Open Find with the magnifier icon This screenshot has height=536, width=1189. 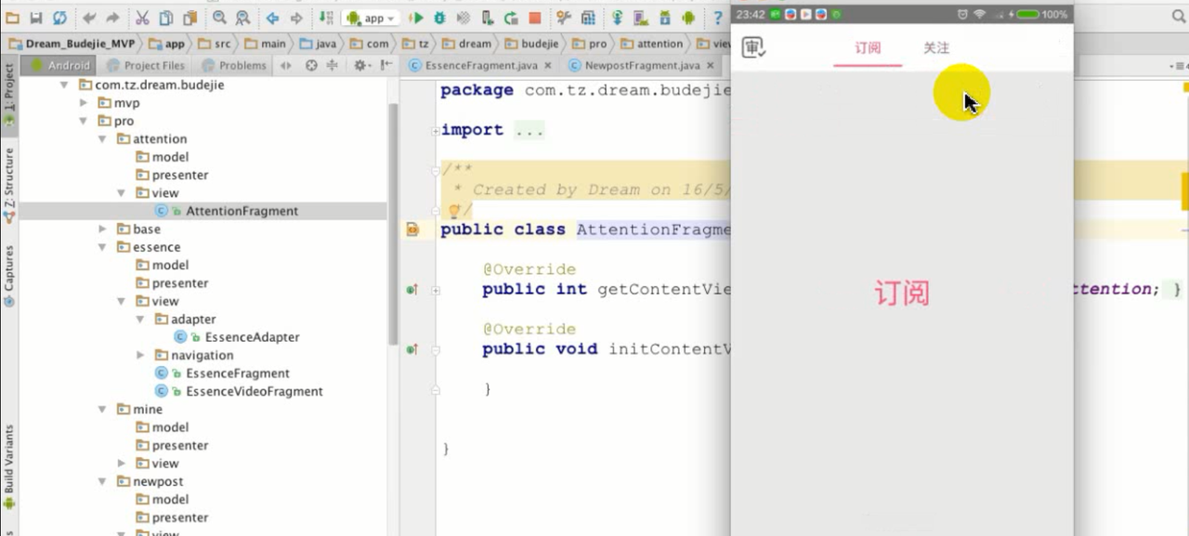click(219, 18)
